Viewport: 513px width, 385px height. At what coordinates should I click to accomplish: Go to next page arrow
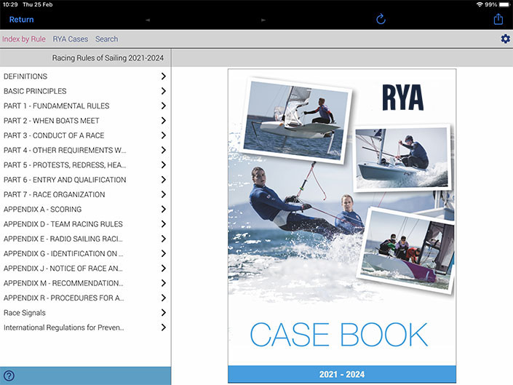tap(263, 20)
